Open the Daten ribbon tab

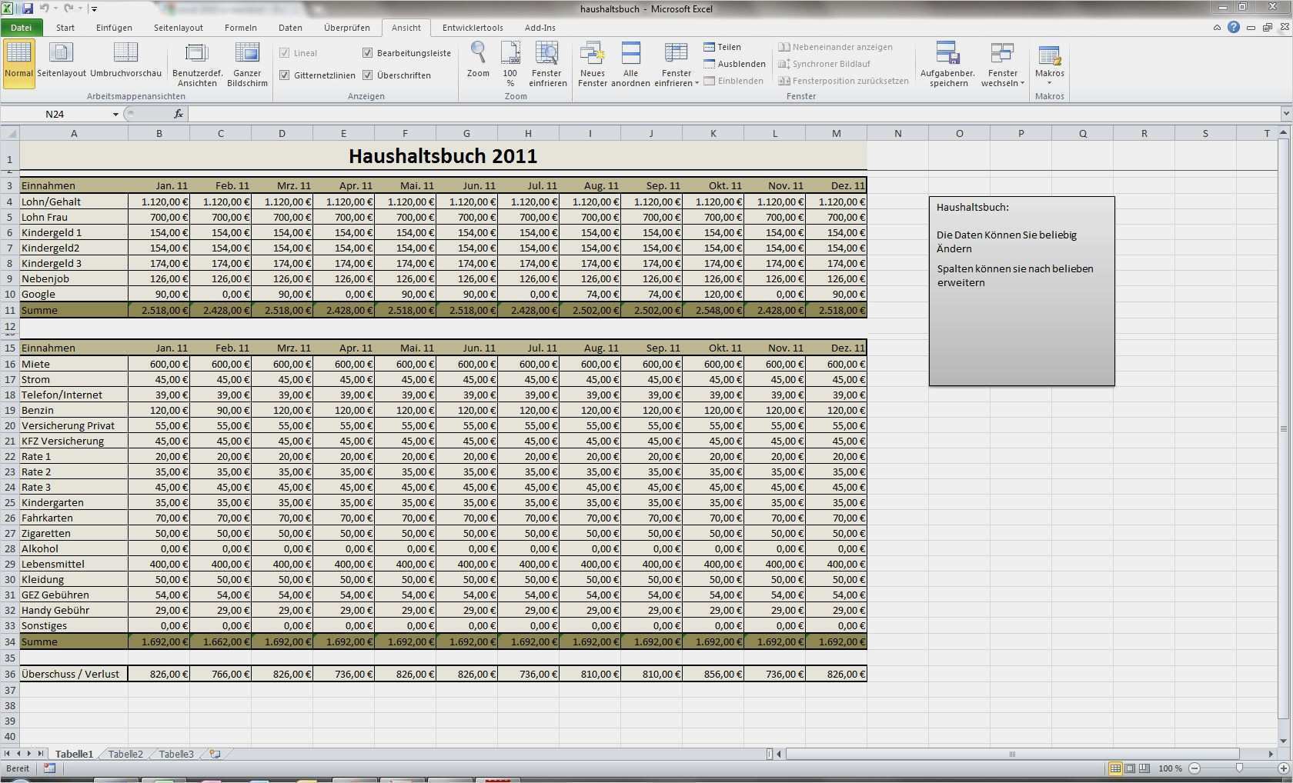point(290,28)
